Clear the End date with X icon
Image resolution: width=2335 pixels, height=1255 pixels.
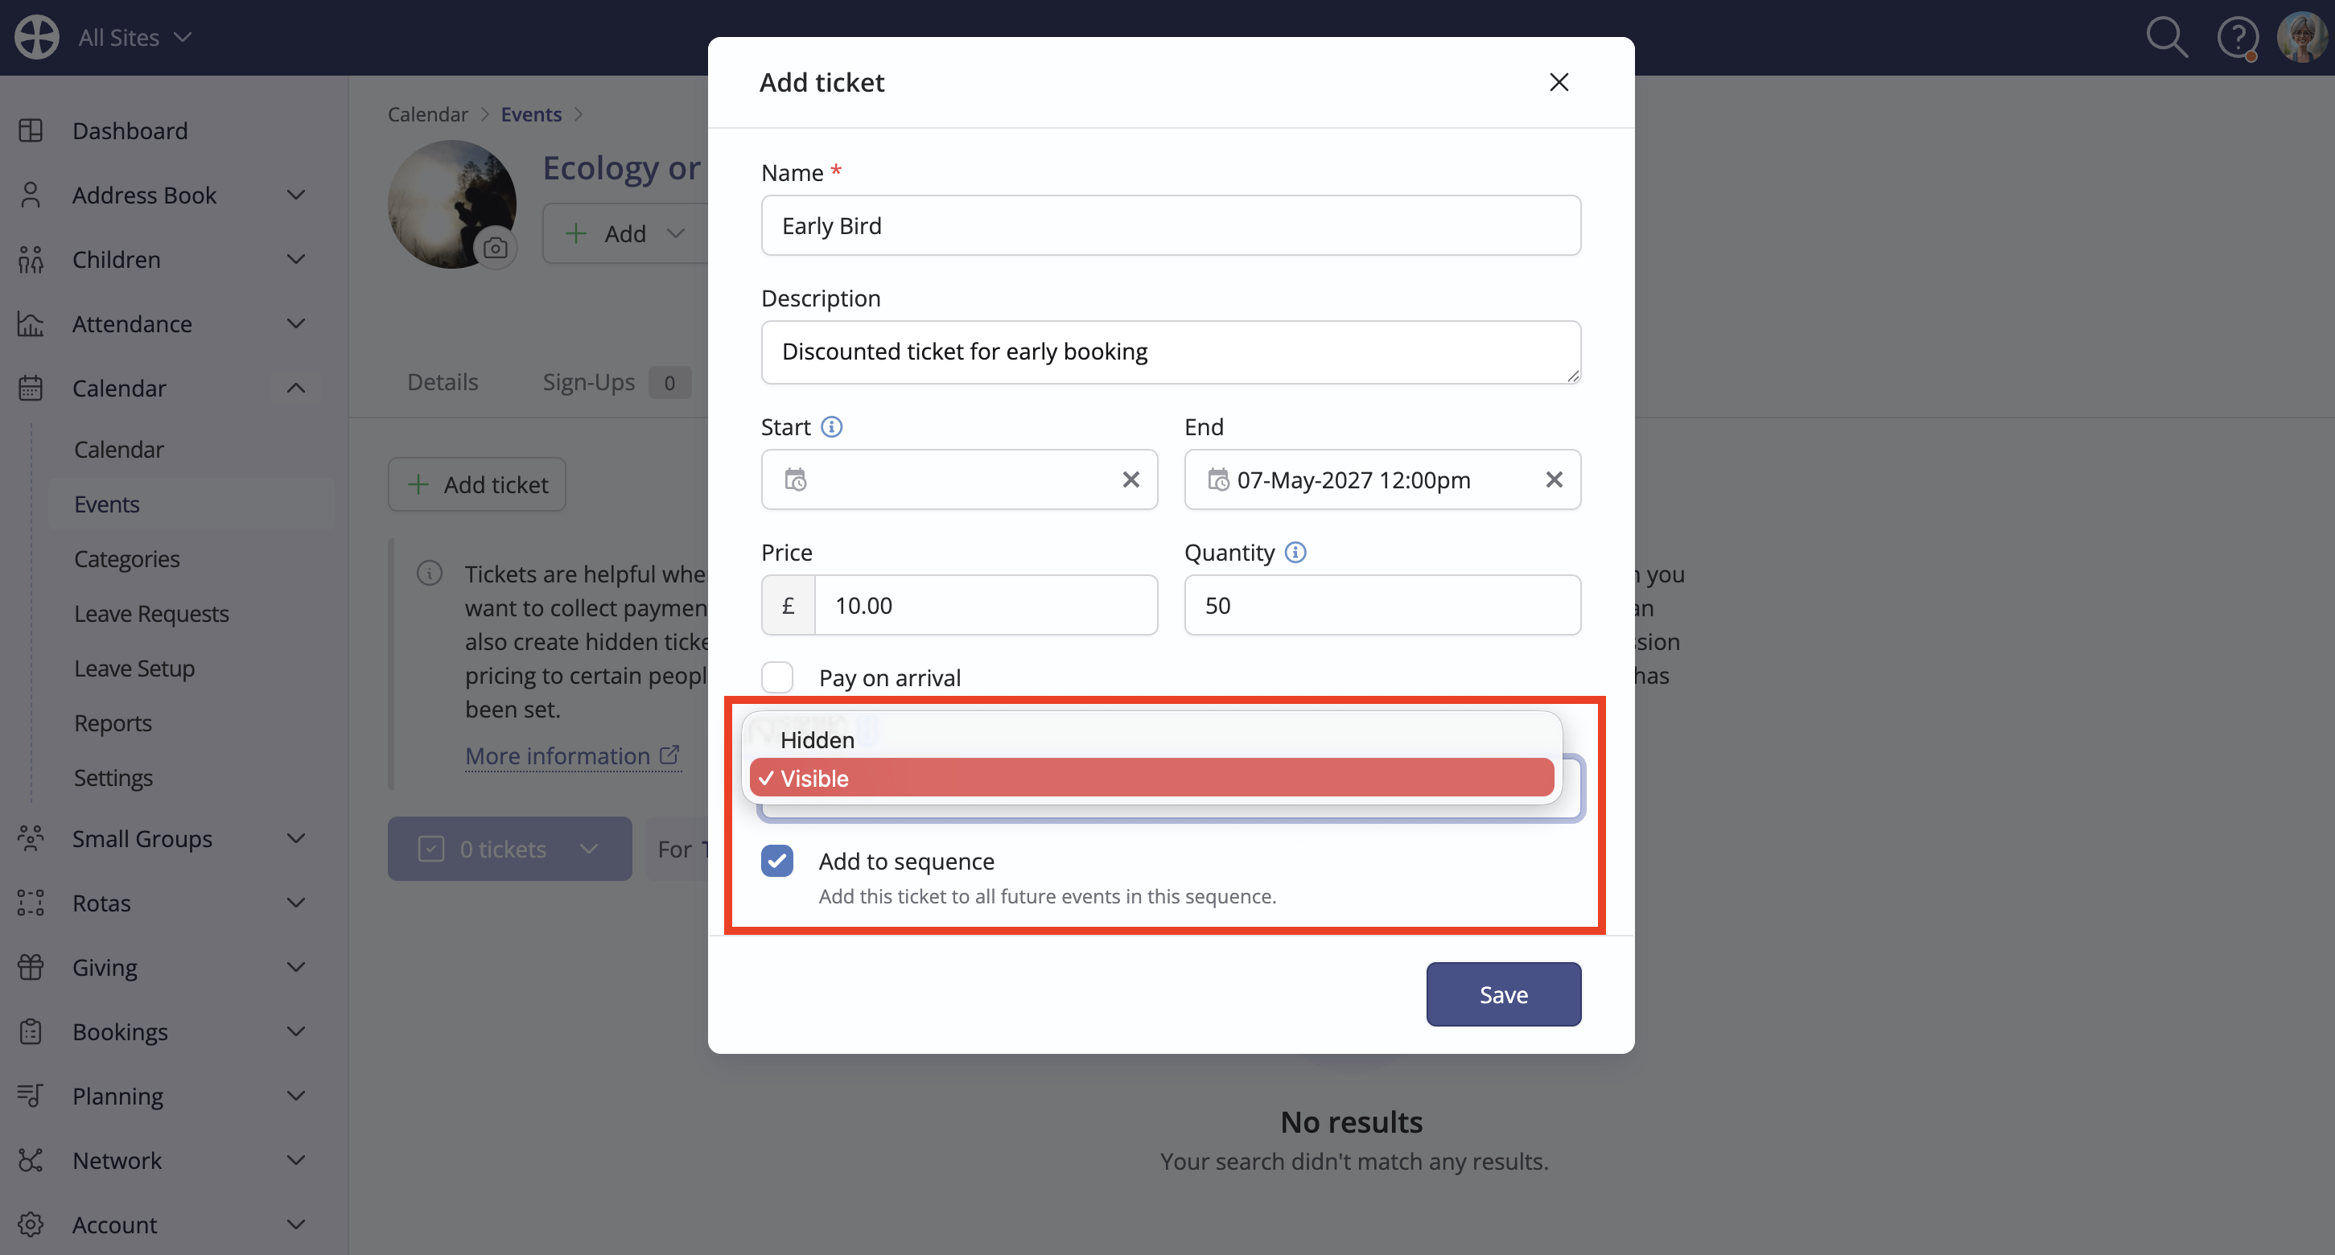pos(1554,479)
